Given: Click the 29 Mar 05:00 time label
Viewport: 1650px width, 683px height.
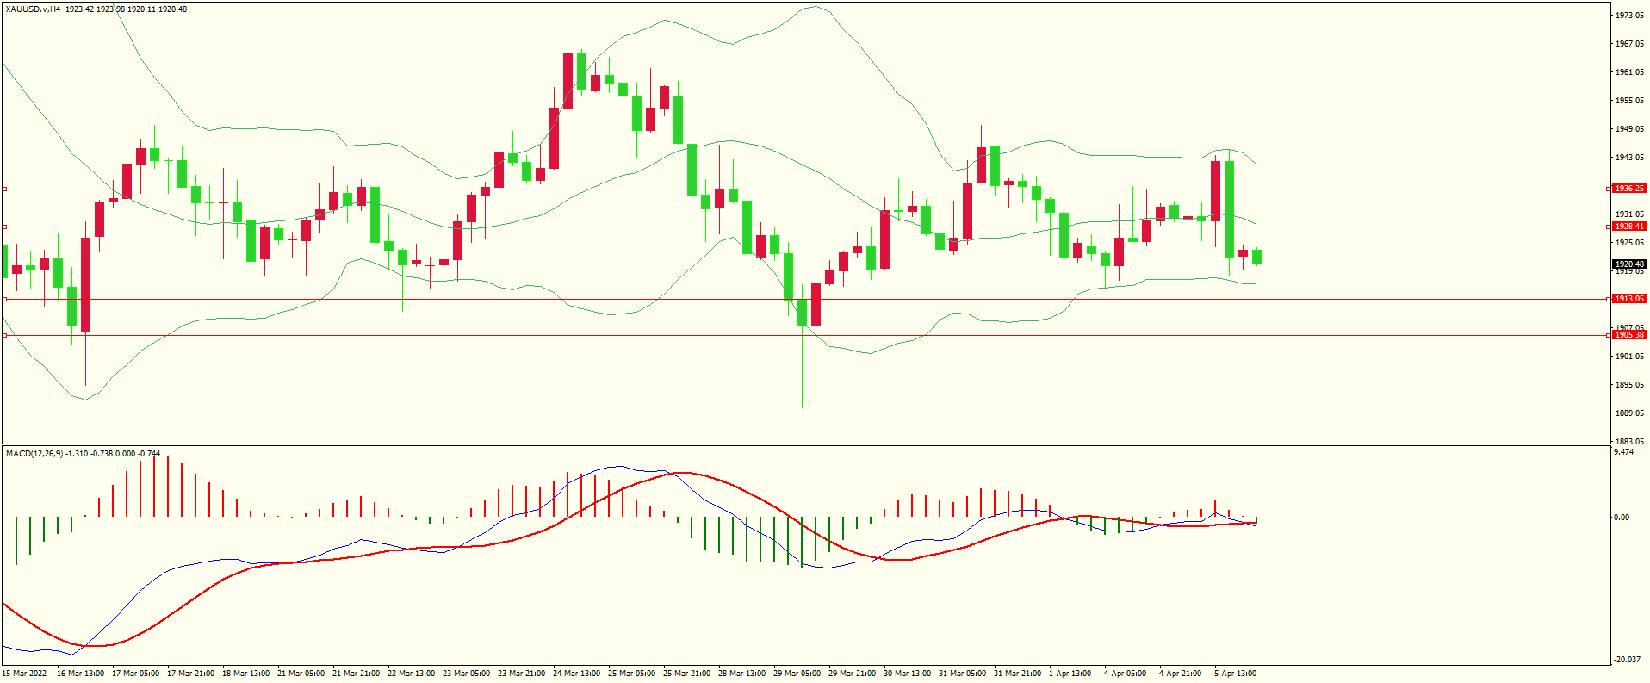Looking at the screenshot, I should [x=797, y=674].
